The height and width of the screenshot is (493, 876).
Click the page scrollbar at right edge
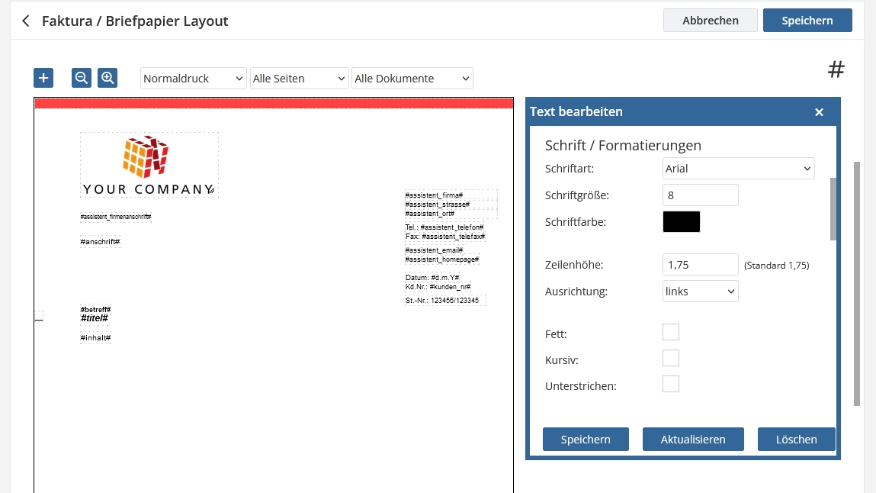(x=857, y=284)
